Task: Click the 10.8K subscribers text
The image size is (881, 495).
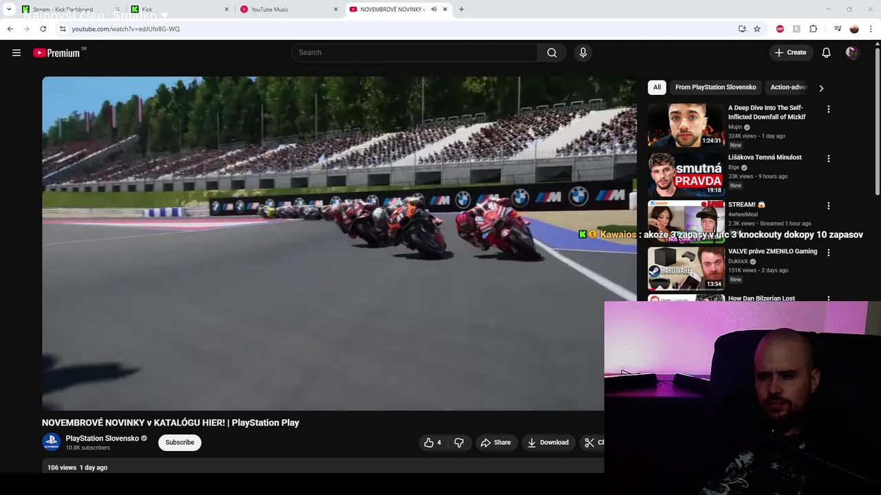Action: (87, 448)
